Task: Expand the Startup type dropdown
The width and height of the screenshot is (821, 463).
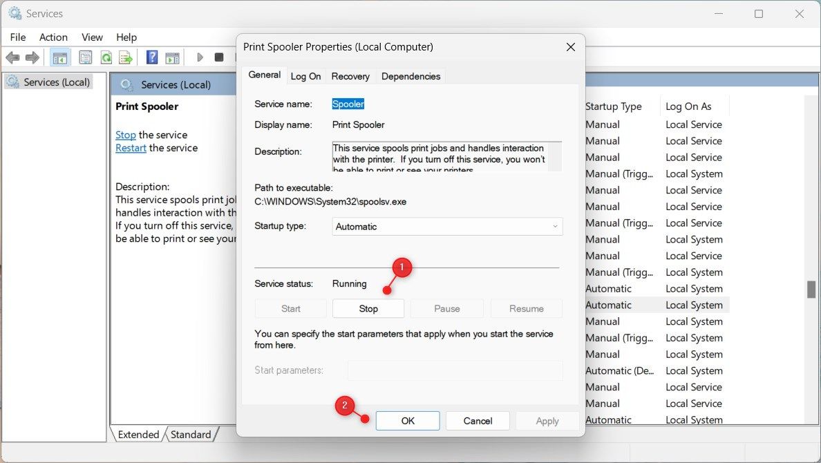Action: pos(447,227)
